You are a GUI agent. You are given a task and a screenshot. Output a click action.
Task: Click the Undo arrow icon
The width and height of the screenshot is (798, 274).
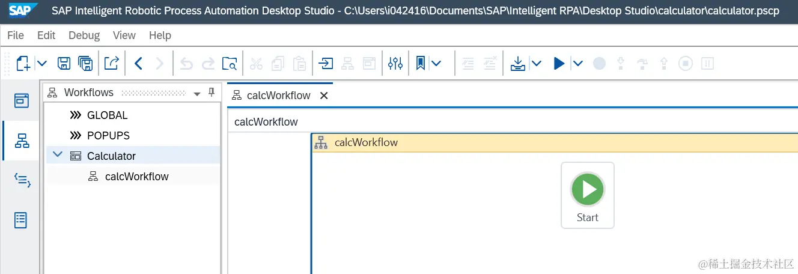(x=187, y=63)
